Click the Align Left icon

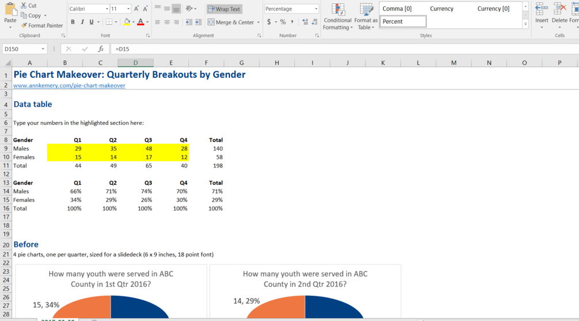(x=158, y=22)
